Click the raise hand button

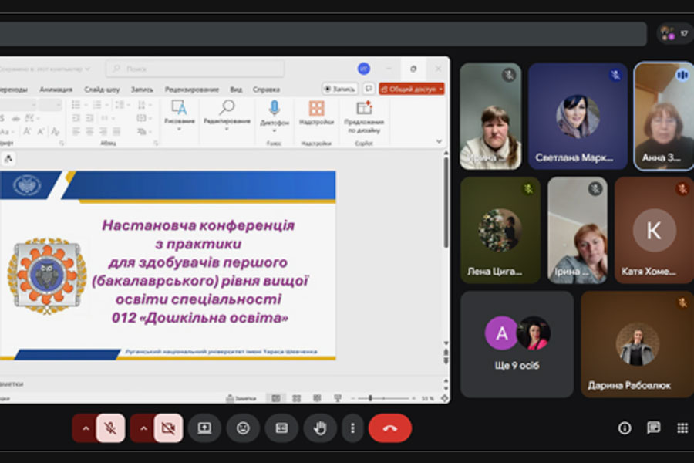[319, 428]
